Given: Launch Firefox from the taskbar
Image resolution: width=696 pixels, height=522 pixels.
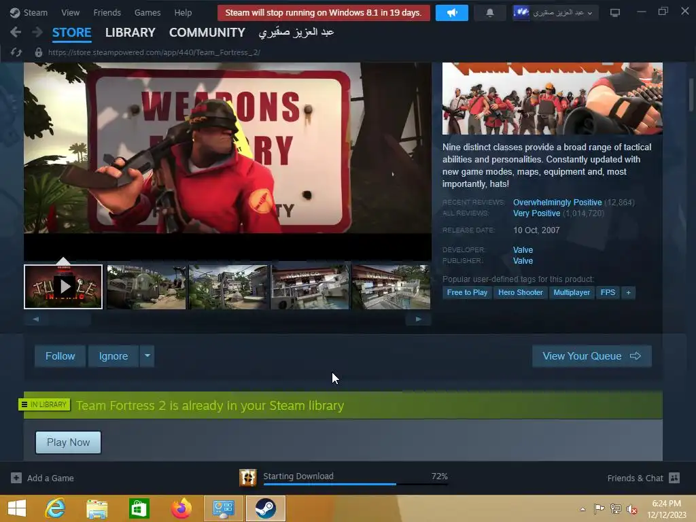Looking at the screenshot, I should pos(181,508).
